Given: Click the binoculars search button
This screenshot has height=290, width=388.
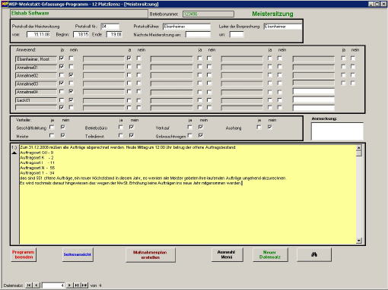Looking at the screenshot, I should pos(314,254).
